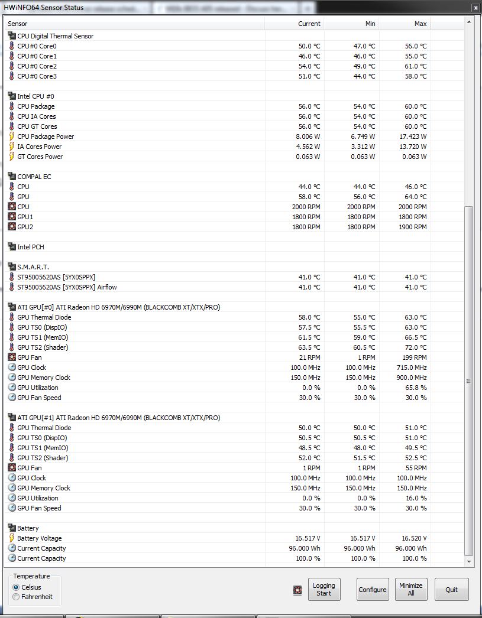Select the CPU GT Cores row label

click(x=37, y=126)
